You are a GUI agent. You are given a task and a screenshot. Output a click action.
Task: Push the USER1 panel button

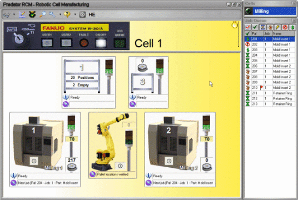tap(47, 43)
